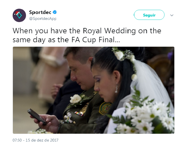Open the wedding photo in the tweet
Viewport: 183px width, 146px height.
point(93,90)
